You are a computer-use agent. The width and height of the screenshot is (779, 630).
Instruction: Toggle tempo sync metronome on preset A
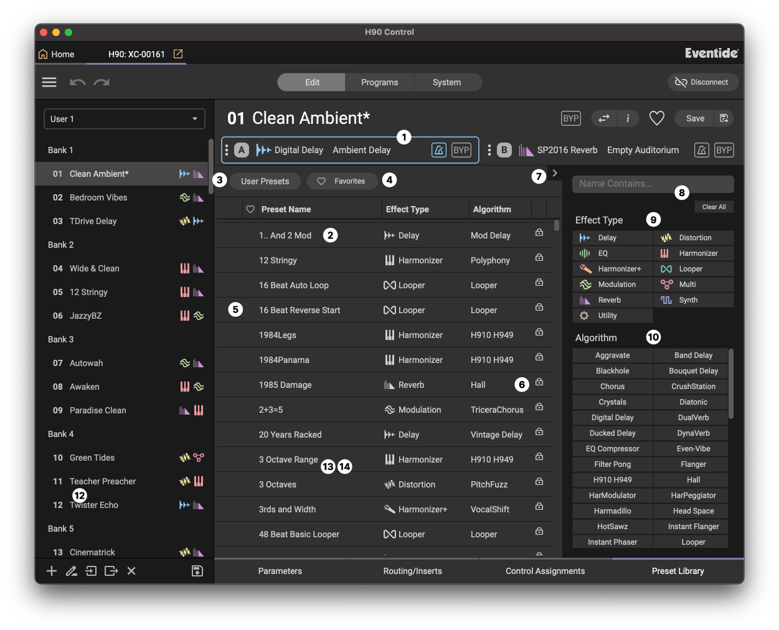click(439, 150)
